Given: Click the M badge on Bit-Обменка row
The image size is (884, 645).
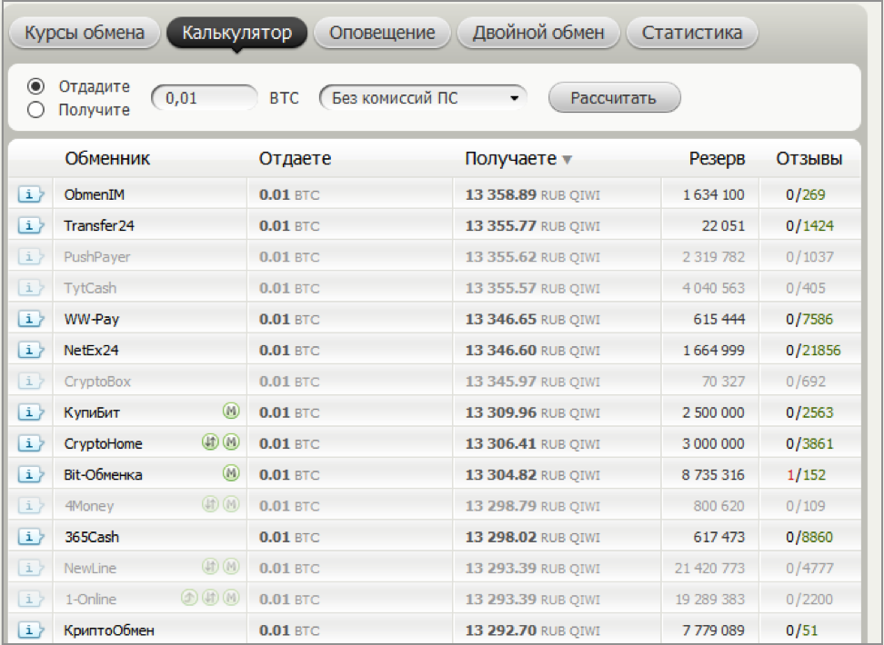Looking at the screenshot, I should (231, 473).
